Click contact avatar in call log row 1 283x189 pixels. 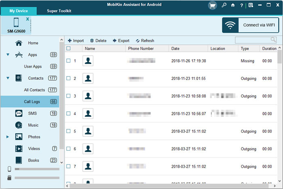click(88, 61)
